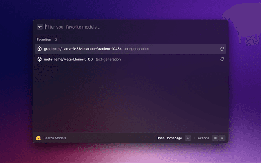The height and width of the screenshot is (163, 261).
Task: Click the empty list area below the models
Action: click(130, 98)
